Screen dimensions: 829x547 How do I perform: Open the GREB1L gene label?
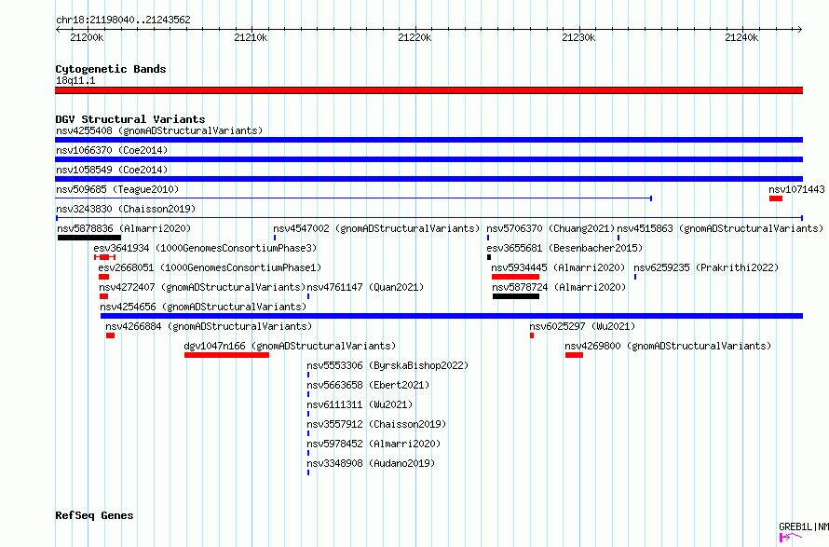(x=804, y=526)
